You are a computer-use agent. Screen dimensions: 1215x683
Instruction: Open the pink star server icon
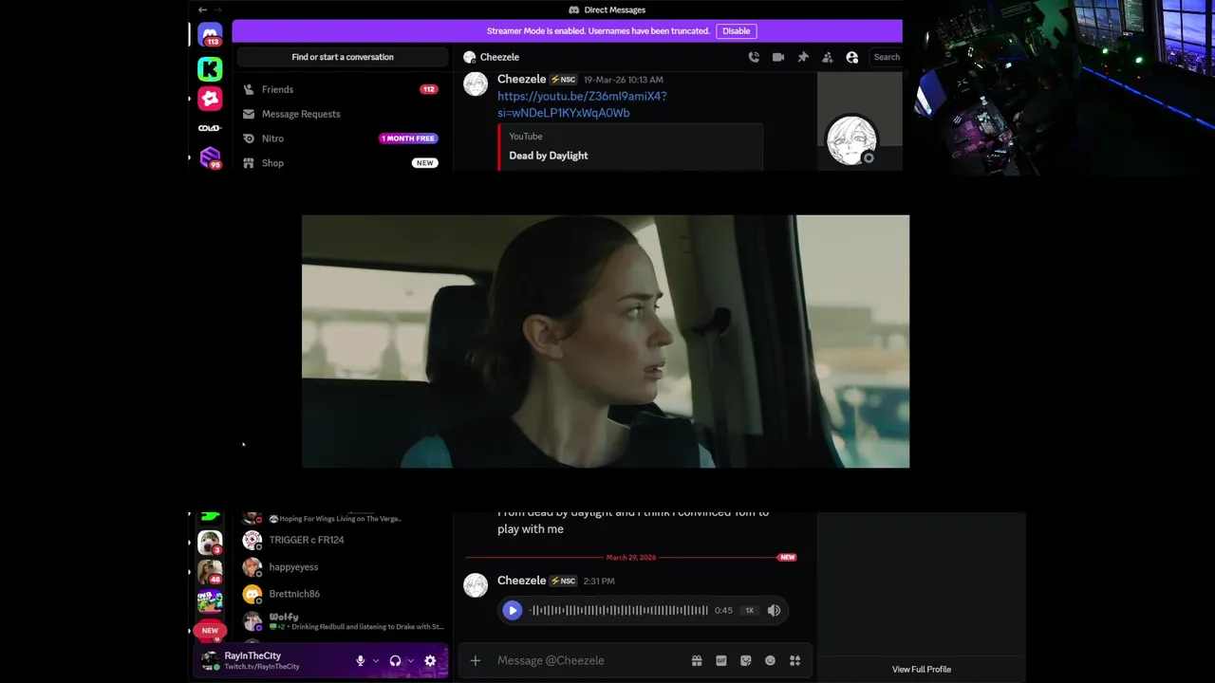point(210,99)
